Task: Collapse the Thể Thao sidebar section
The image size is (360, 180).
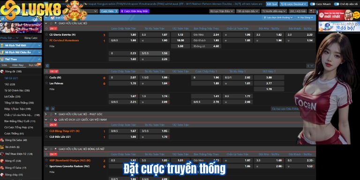Action: [x=21, y=59]
